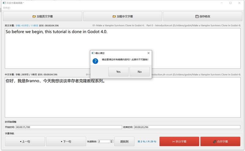Click English duration 时长: 00:00:04.596 label
Screen dimensions: 245x151
[x=49, y=25]
